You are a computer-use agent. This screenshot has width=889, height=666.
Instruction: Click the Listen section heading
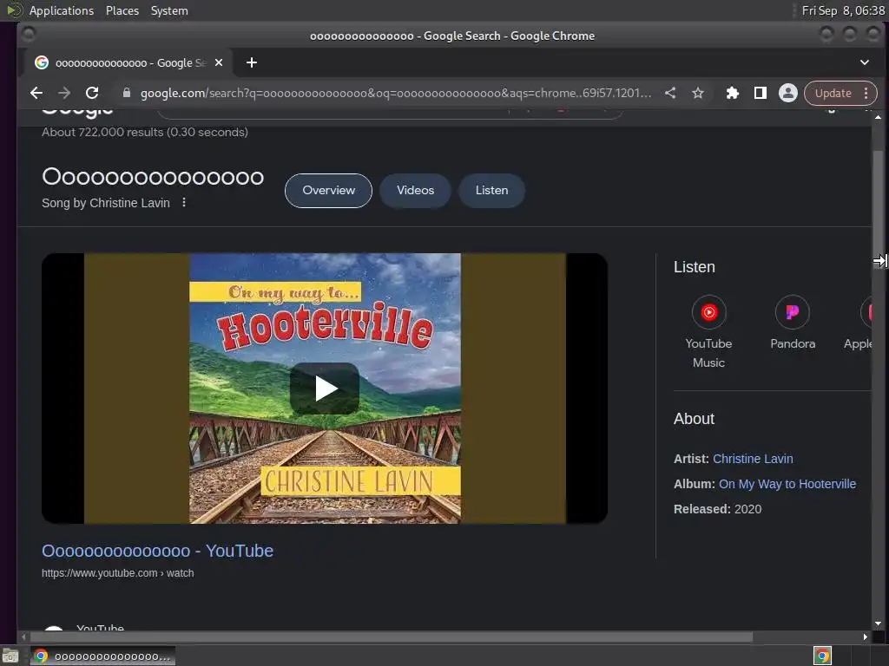[x=694, y=267]
